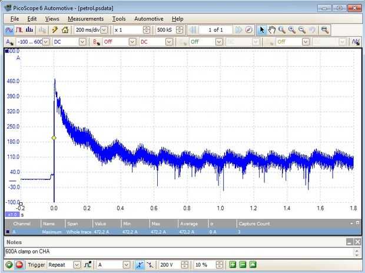Open Channel B Off range dropdown
Viewport: 365px width, 273px height.
[132, 42]
